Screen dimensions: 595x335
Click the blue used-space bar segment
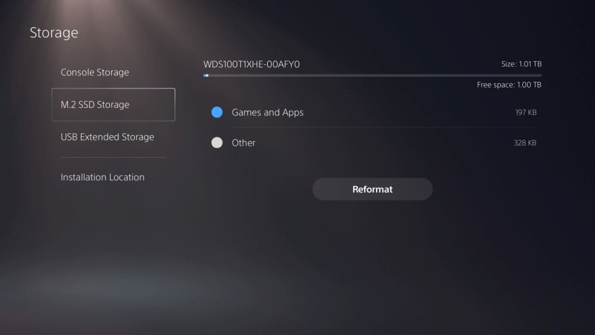[x=205, y=76]
